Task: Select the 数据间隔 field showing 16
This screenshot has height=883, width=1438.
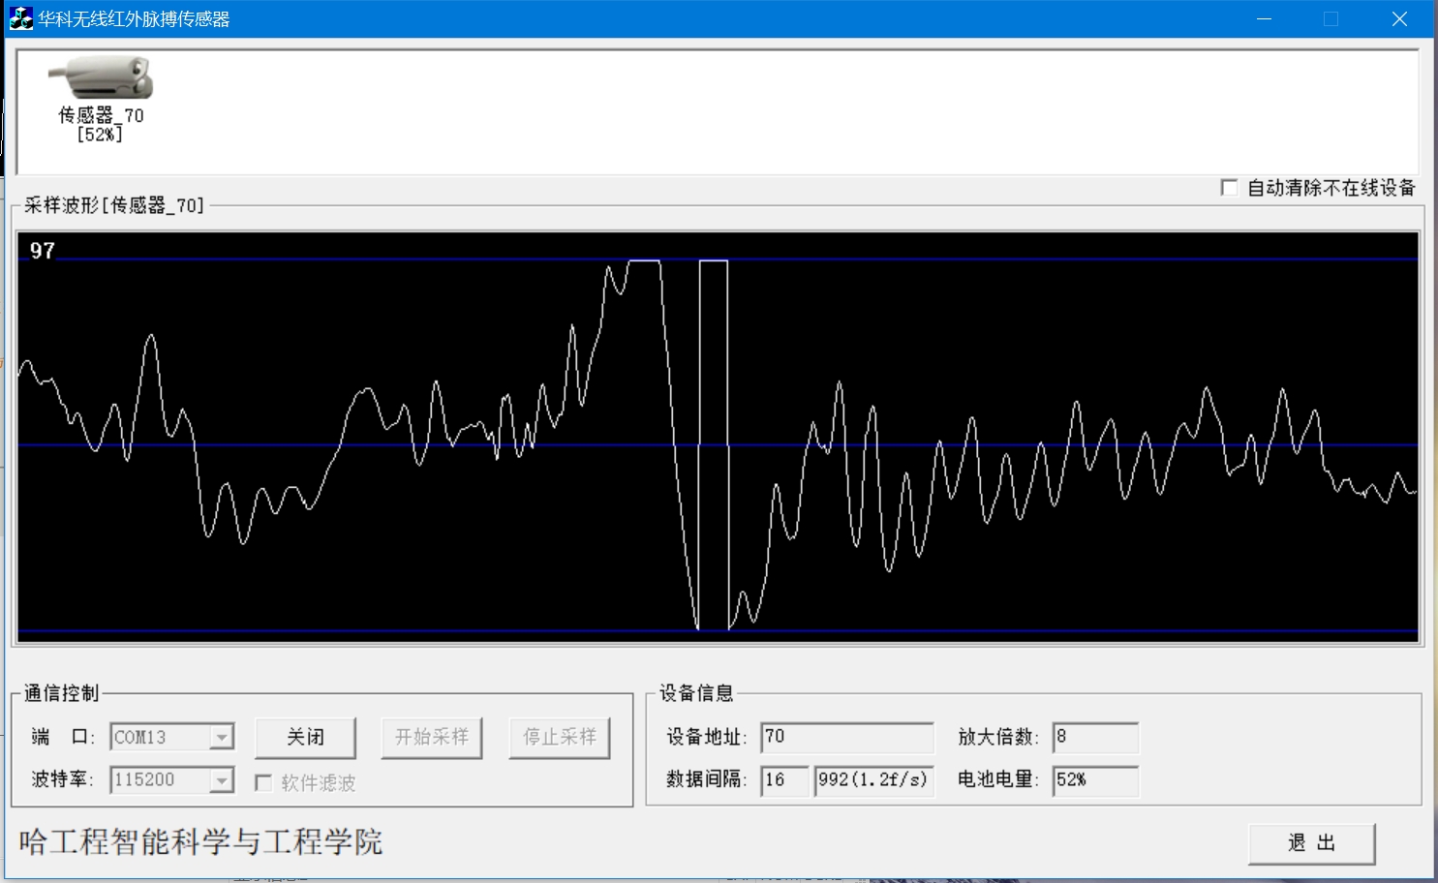Action: (783, 780)
